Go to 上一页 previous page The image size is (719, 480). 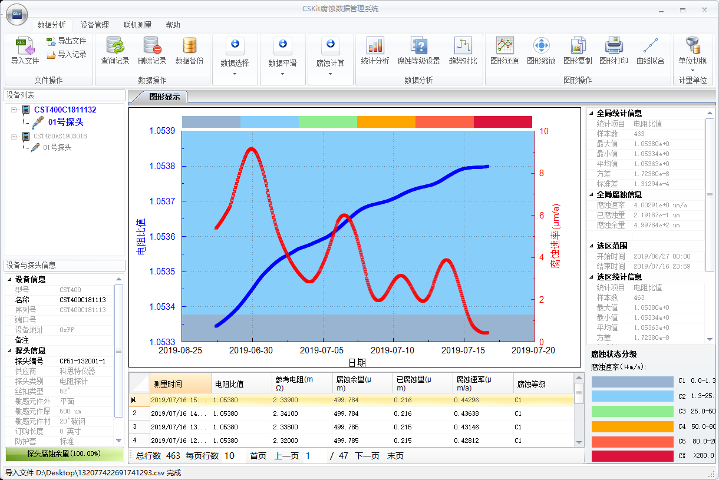(286, 456)
